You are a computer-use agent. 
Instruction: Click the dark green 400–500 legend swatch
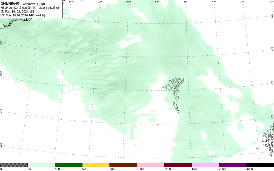coord(68,165)
